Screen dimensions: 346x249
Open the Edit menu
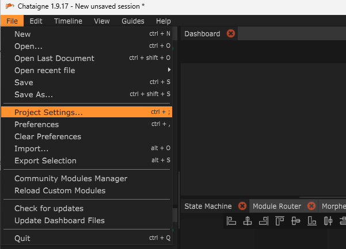pyautogui.click(x=36, y=21)
